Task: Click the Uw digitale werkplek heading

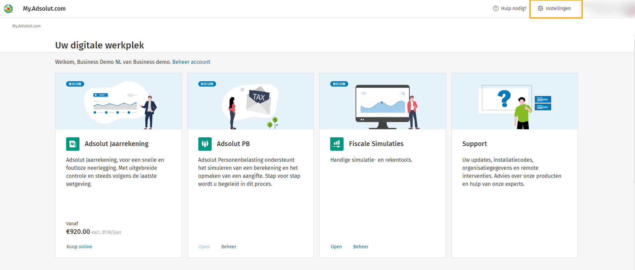Action: (99, 45)
